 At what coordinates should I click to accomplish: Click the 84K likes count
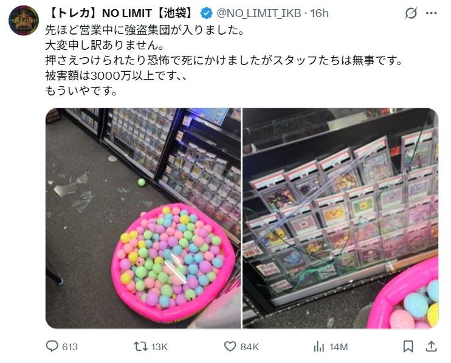click(x=250, y=347)
